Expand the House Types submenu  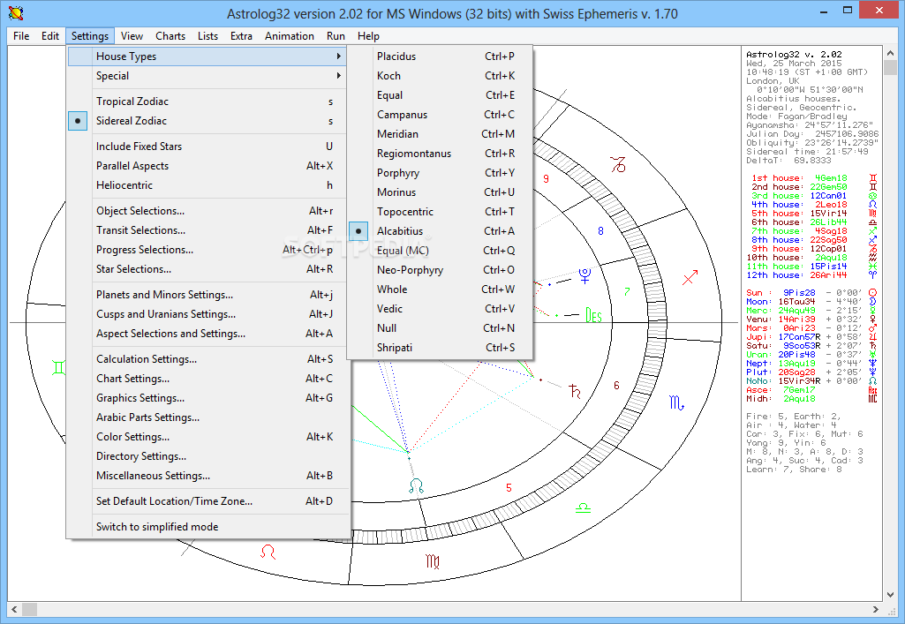click(x=207, y=56)
